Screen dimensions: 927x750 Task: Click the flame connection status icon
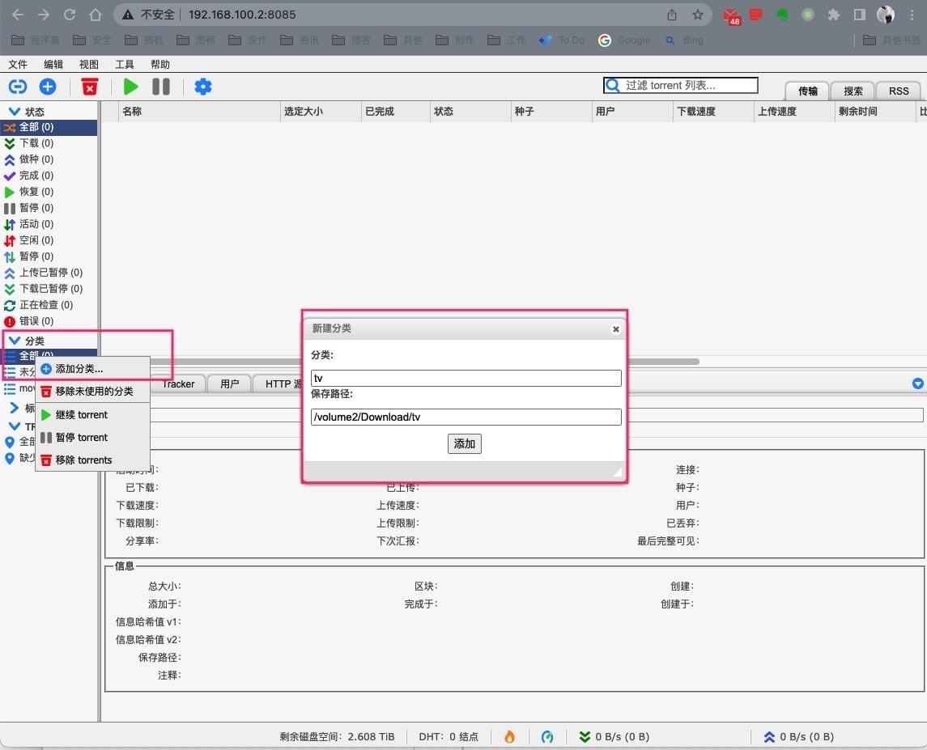509,736
